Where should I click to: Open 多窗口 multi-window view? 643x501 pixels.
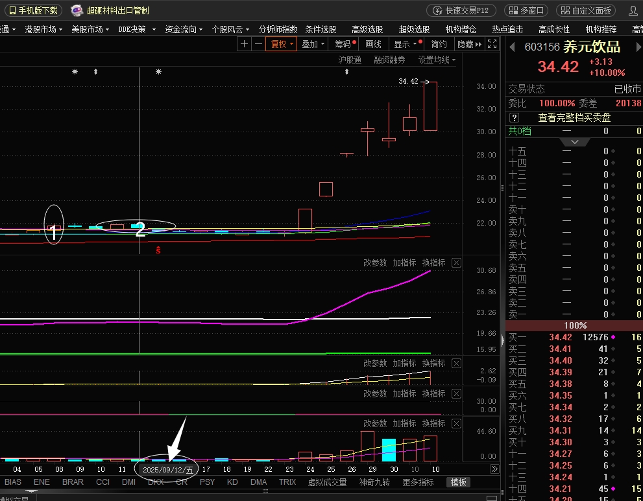tap(527, 10)
